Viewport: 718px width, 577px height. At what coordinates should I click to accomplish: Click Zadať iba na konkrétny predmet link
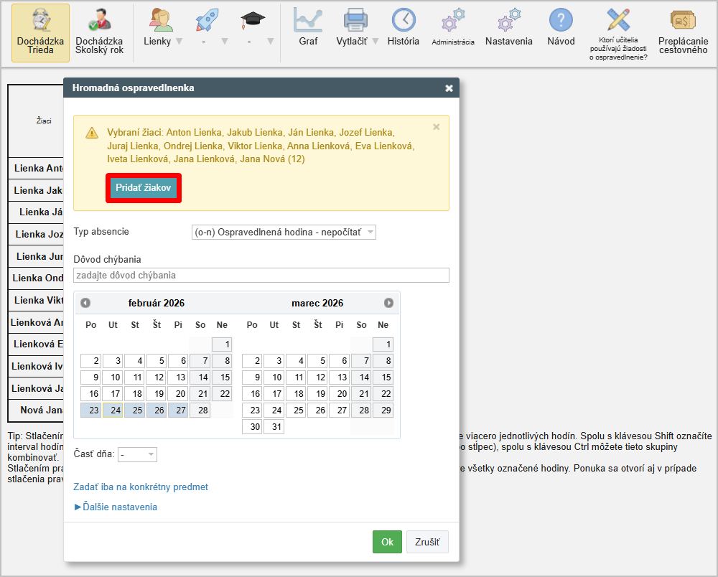[141, 487]
